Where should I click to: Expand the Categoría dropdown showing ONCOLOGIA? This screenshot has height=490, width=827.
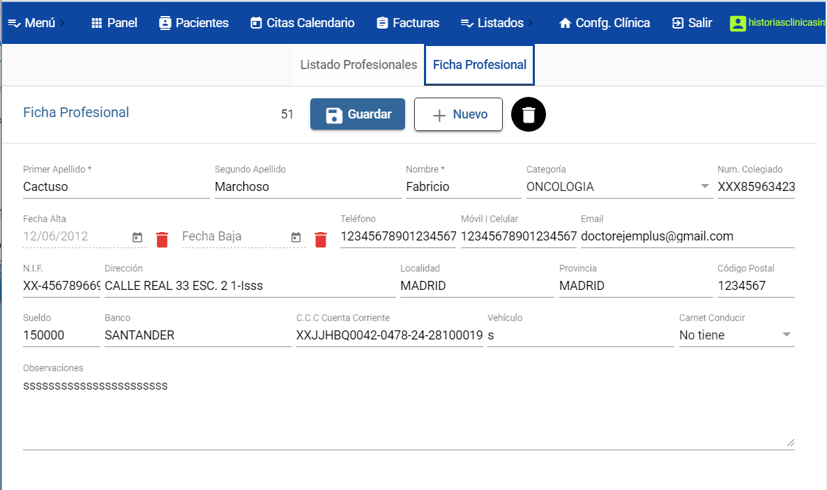tap(704, 187)
